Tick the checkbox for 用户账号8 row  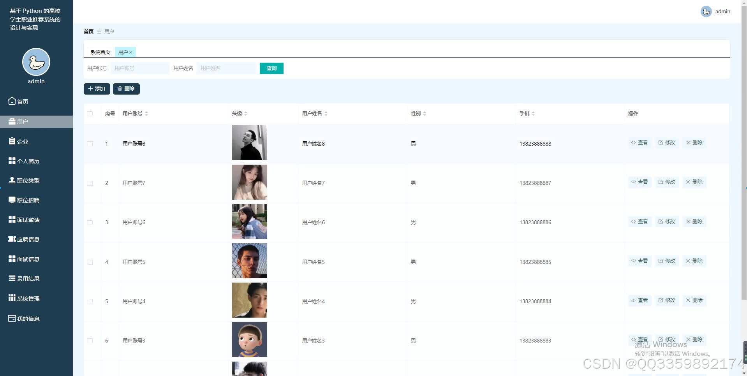pyautogui.click(x=90, y=143)
